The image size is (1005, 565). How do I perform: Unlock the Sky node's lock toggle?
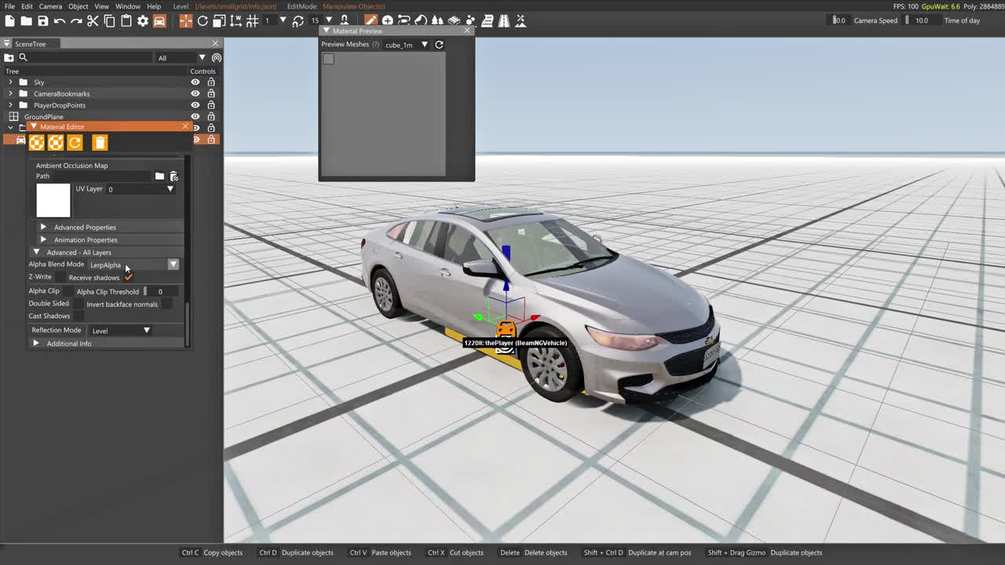click(x=211, y=82)
